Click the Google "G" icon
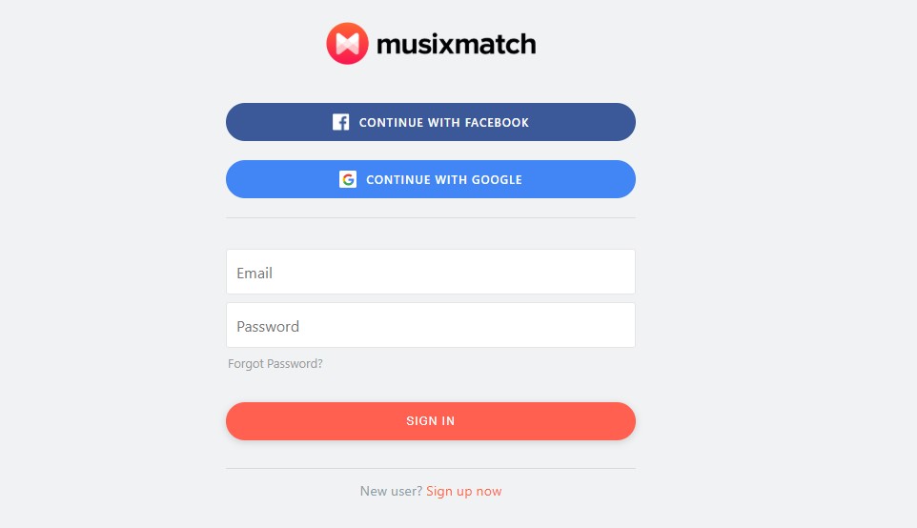 click(x=348, y=179)
